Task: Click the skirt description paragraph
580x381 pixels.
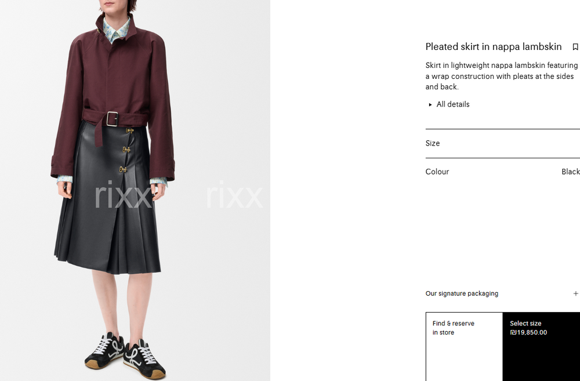Action: [502, 76]
